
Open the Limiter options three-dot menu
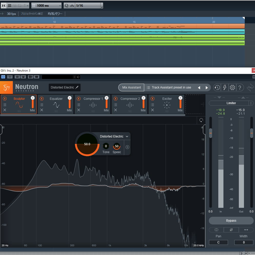tap(251, 103)
